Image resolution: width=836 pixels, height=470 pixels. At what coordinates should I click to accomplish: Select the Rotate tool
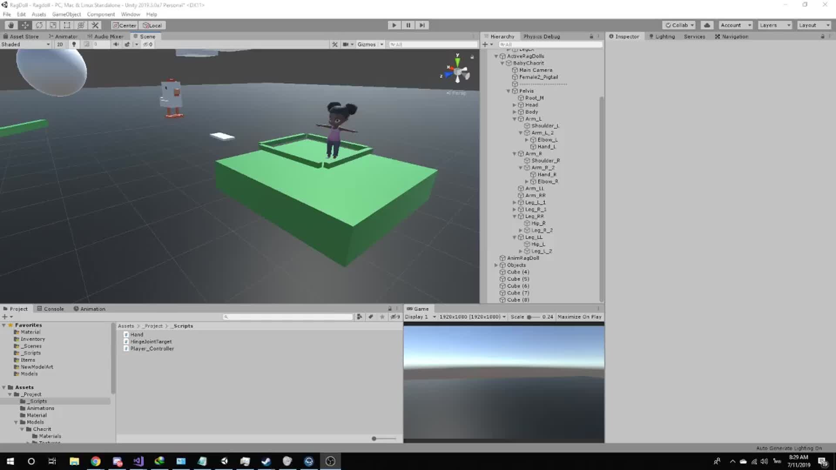[x=39, y=25]
